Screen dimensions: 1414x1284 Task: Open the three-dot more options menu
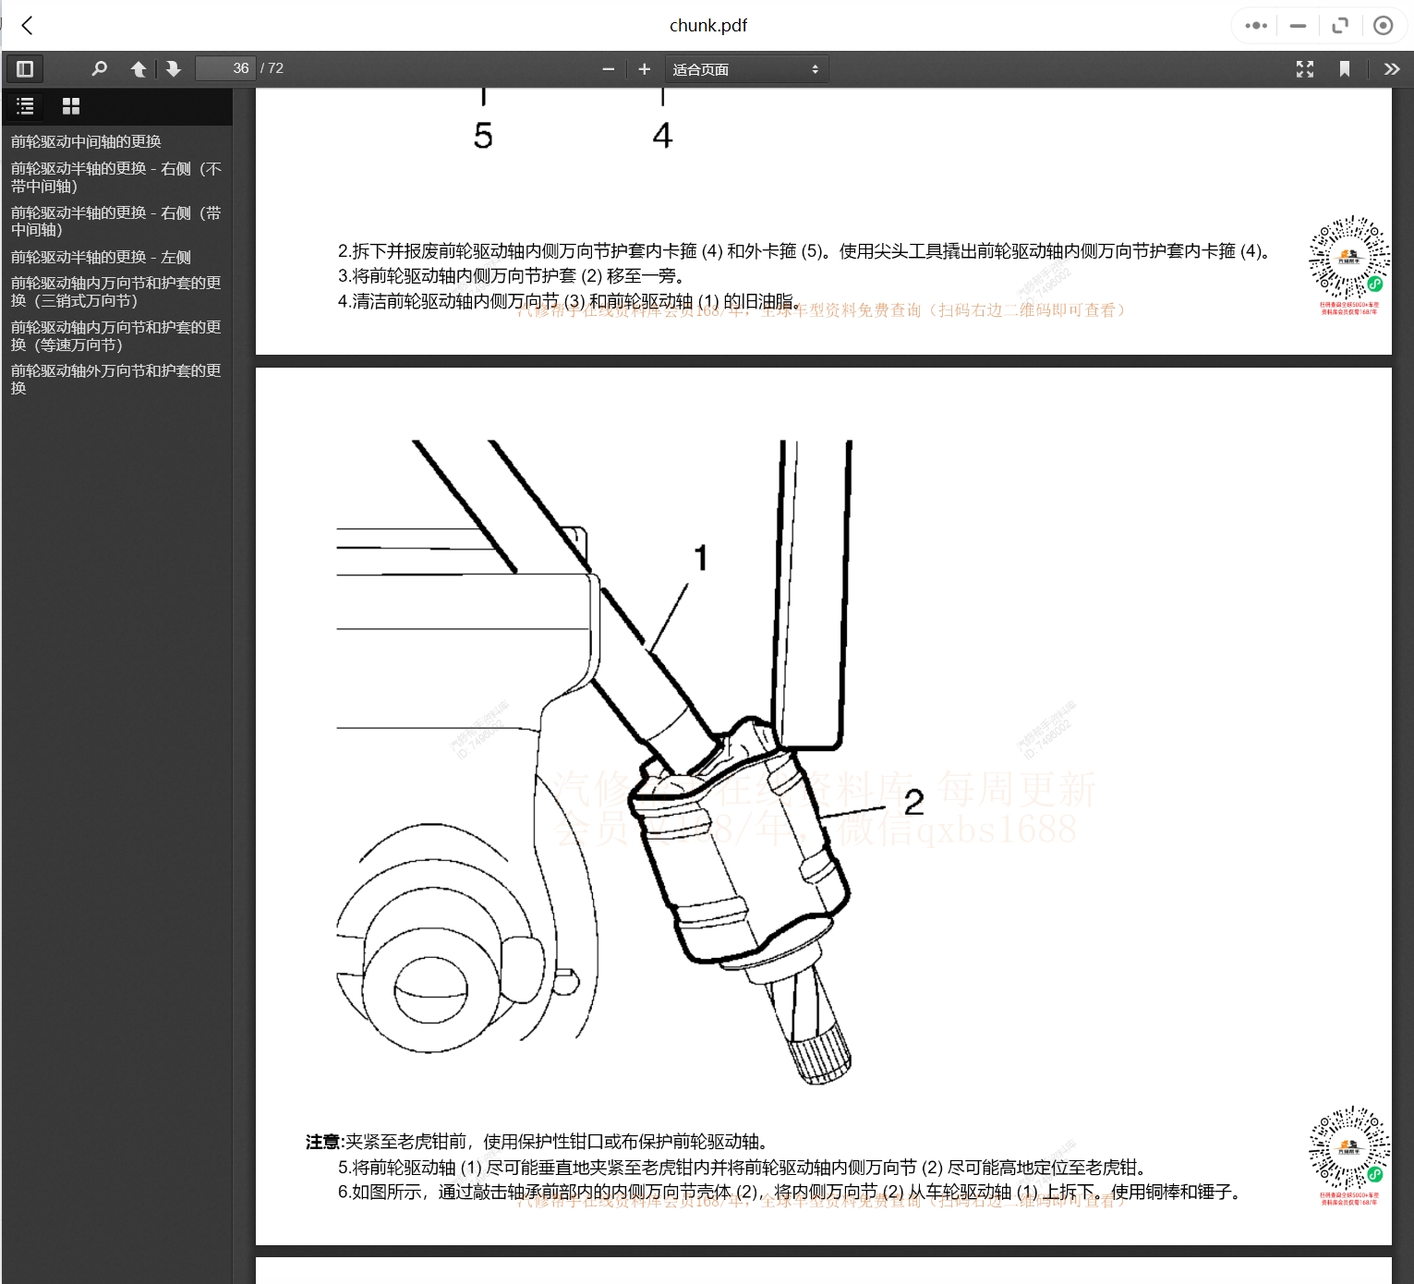[1255, 25]
